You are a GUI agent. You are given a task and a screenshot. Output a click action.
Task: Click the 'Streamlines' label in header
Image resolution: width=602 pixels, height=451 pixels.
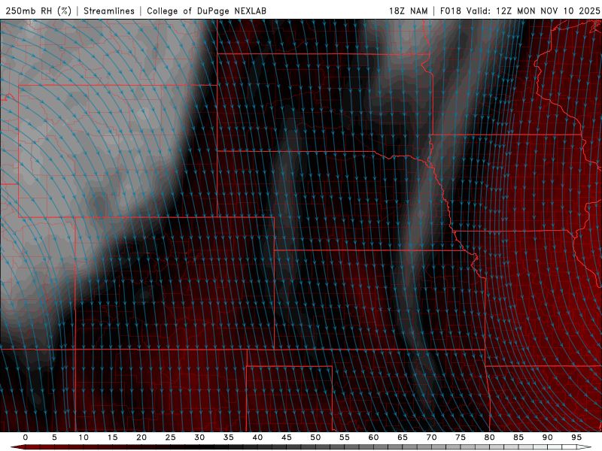[x=109, y=11]
